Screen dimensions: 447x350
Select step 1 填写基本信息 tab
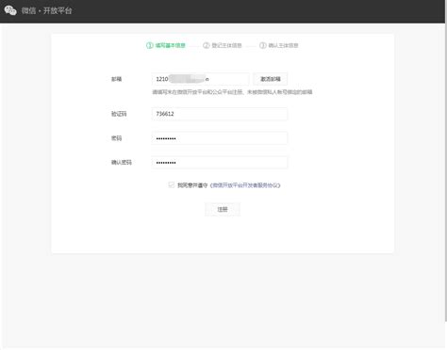coord(166,45)
